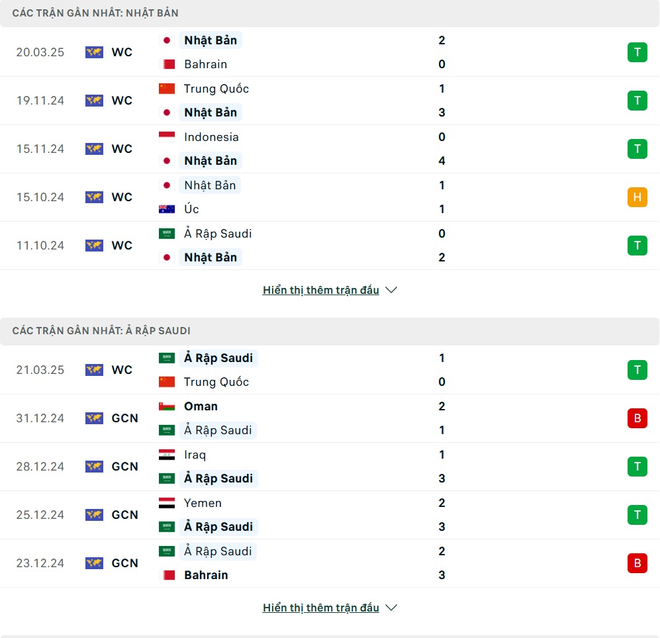
Task: Click the WC competition icon for 19.11.24 match
Action: coord(94,101)
